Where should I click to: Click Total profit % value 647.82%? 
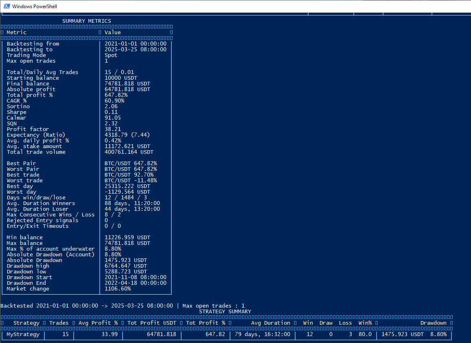click(x=116, y=95)
